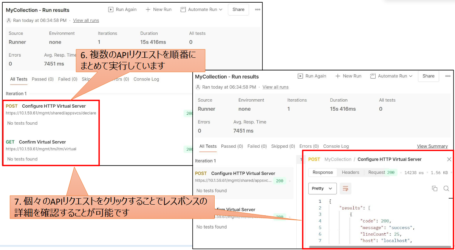Show the Failed (0) tab in the left window
Viewport: 455px width, 250px height.
[x=68, y=79]
